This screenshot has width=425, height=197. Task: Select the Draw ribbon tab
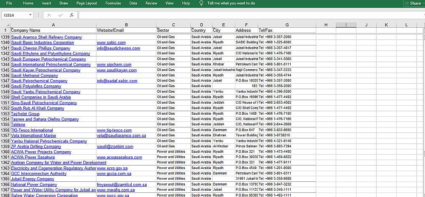[64, 3]
